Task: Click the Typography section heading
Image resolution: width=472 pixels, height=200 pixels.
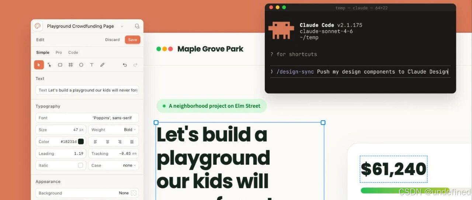Action: (x=48, y=106)
